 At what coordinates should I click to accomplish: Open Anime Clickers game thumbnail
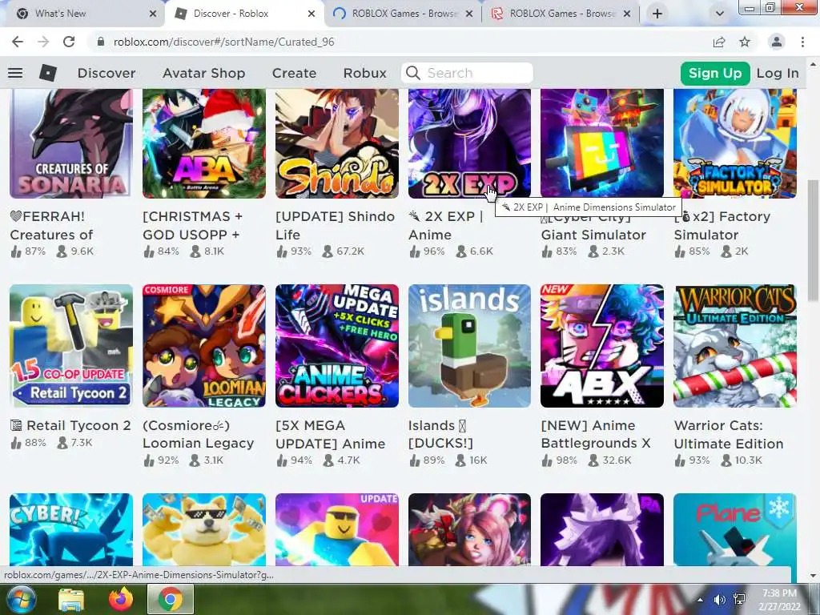pos(337,346)
